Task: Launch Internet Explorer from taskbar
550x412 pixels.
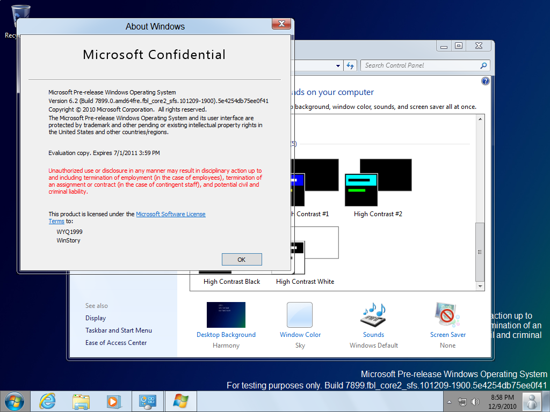Action: click(48, 401)
